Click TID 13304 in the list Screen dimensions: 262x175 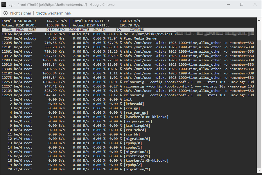[x=7, y=69]
